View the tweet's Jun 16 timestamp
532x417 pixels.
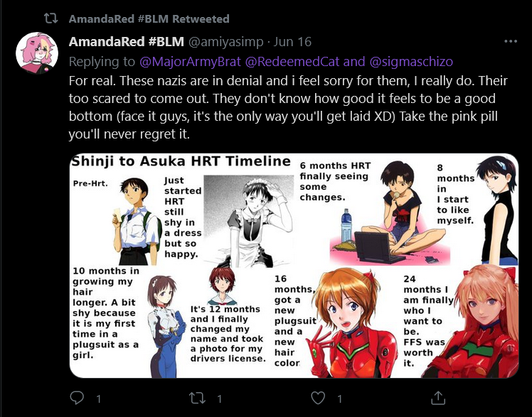pyautogui.click(x=292, y=42)
